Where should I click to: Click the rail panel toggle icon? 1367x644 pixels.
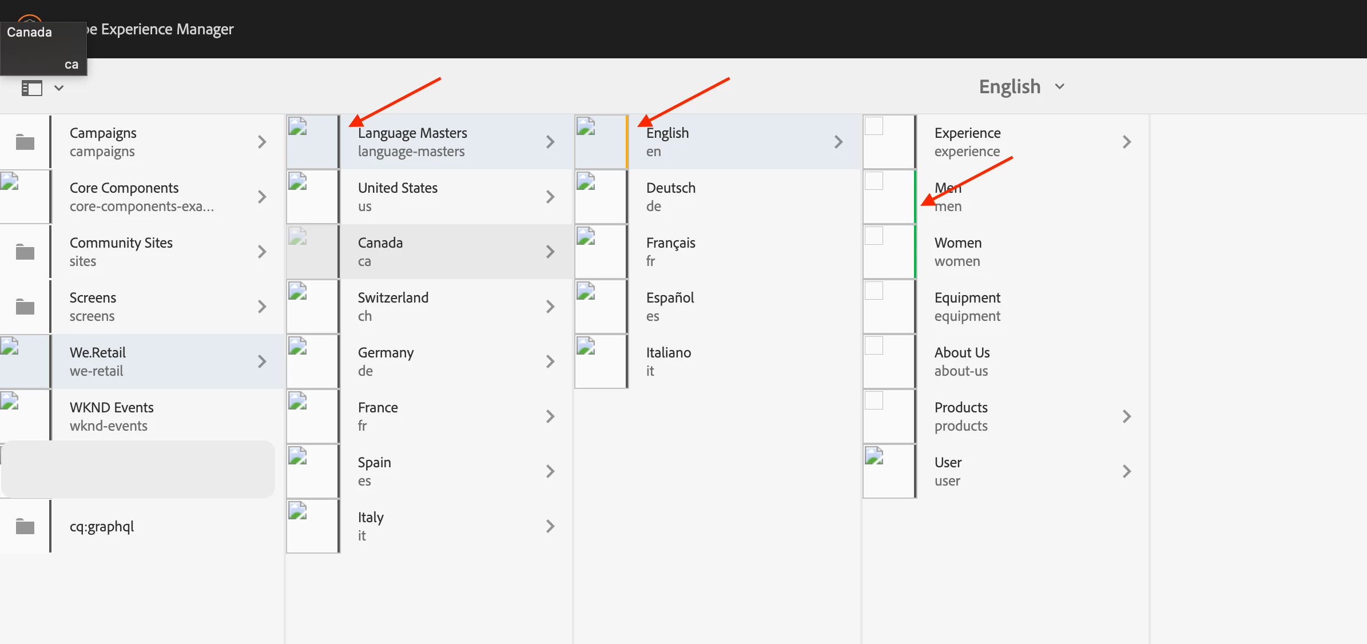[32, 88]
